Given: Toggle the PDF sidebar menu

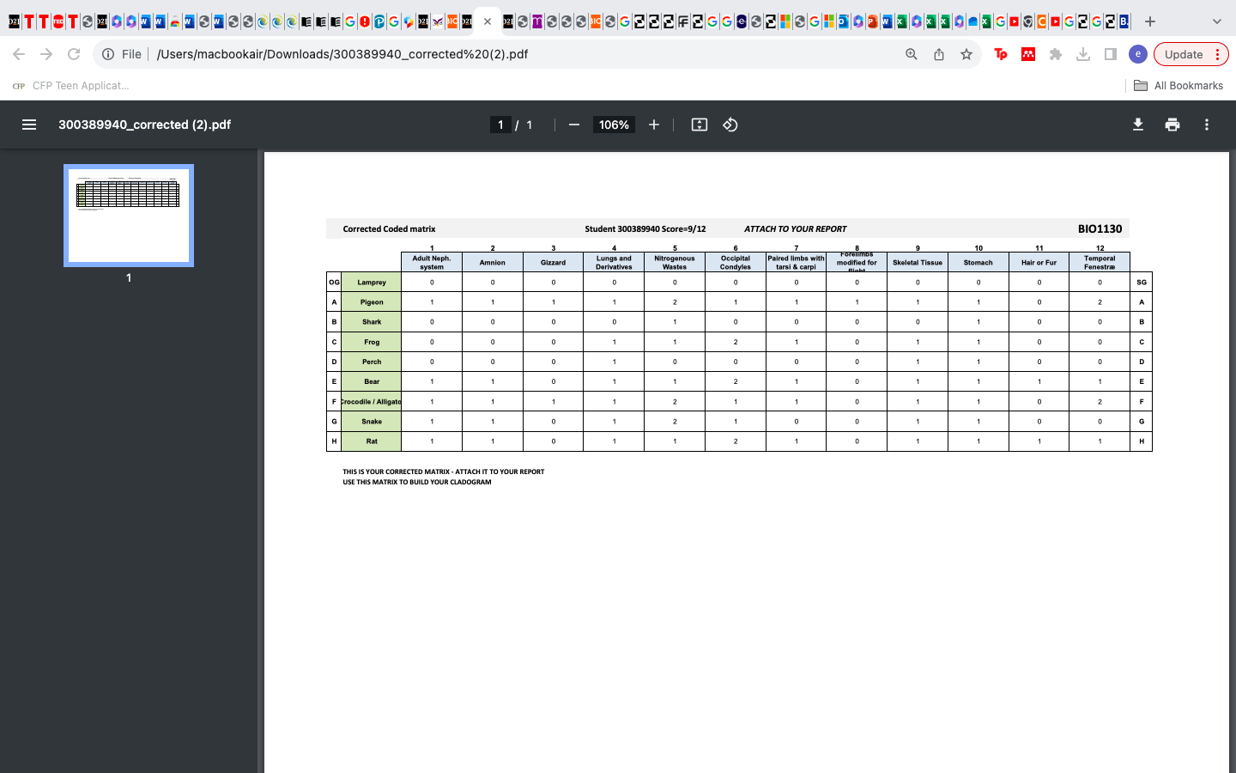Looking at the screenshot, I should tap(29, 125).
